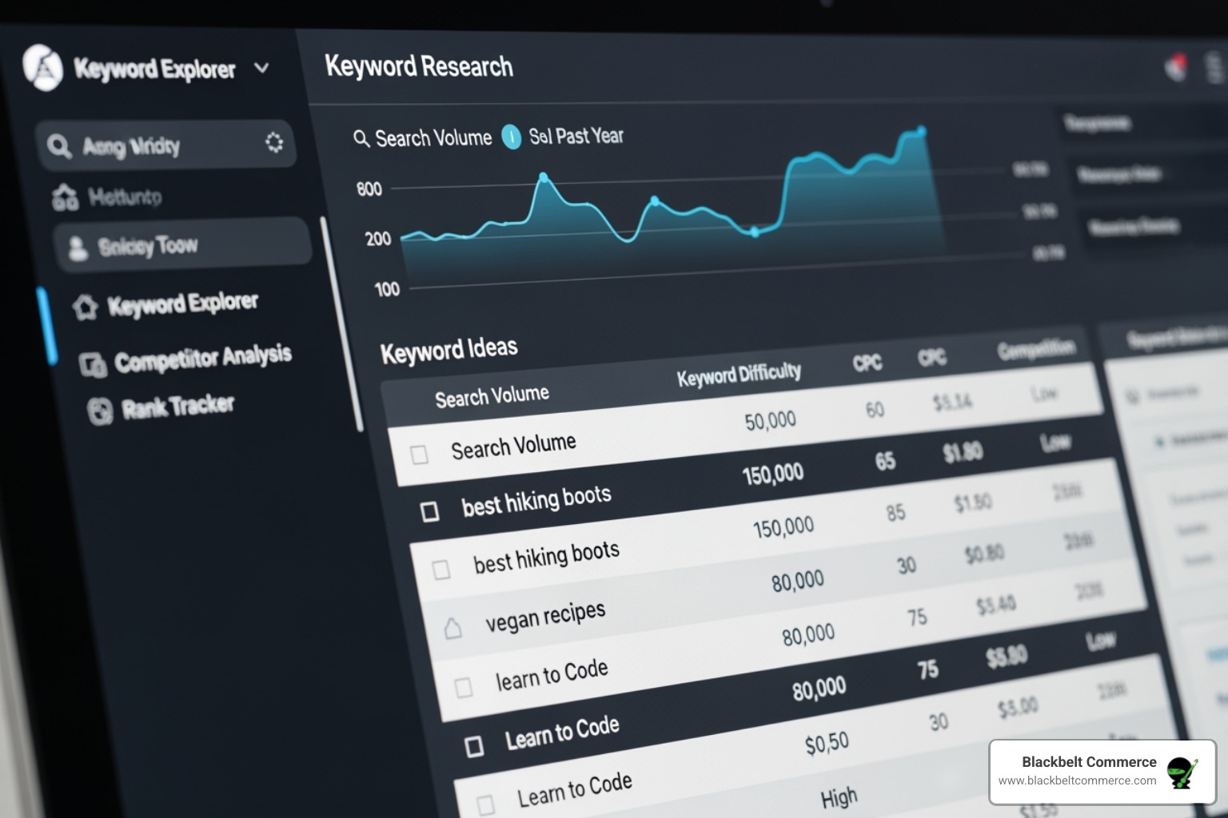This screenshot has height=818, width=1228.
Task: Click the first peak data point on the chart
Action: [x=544, y=177]
